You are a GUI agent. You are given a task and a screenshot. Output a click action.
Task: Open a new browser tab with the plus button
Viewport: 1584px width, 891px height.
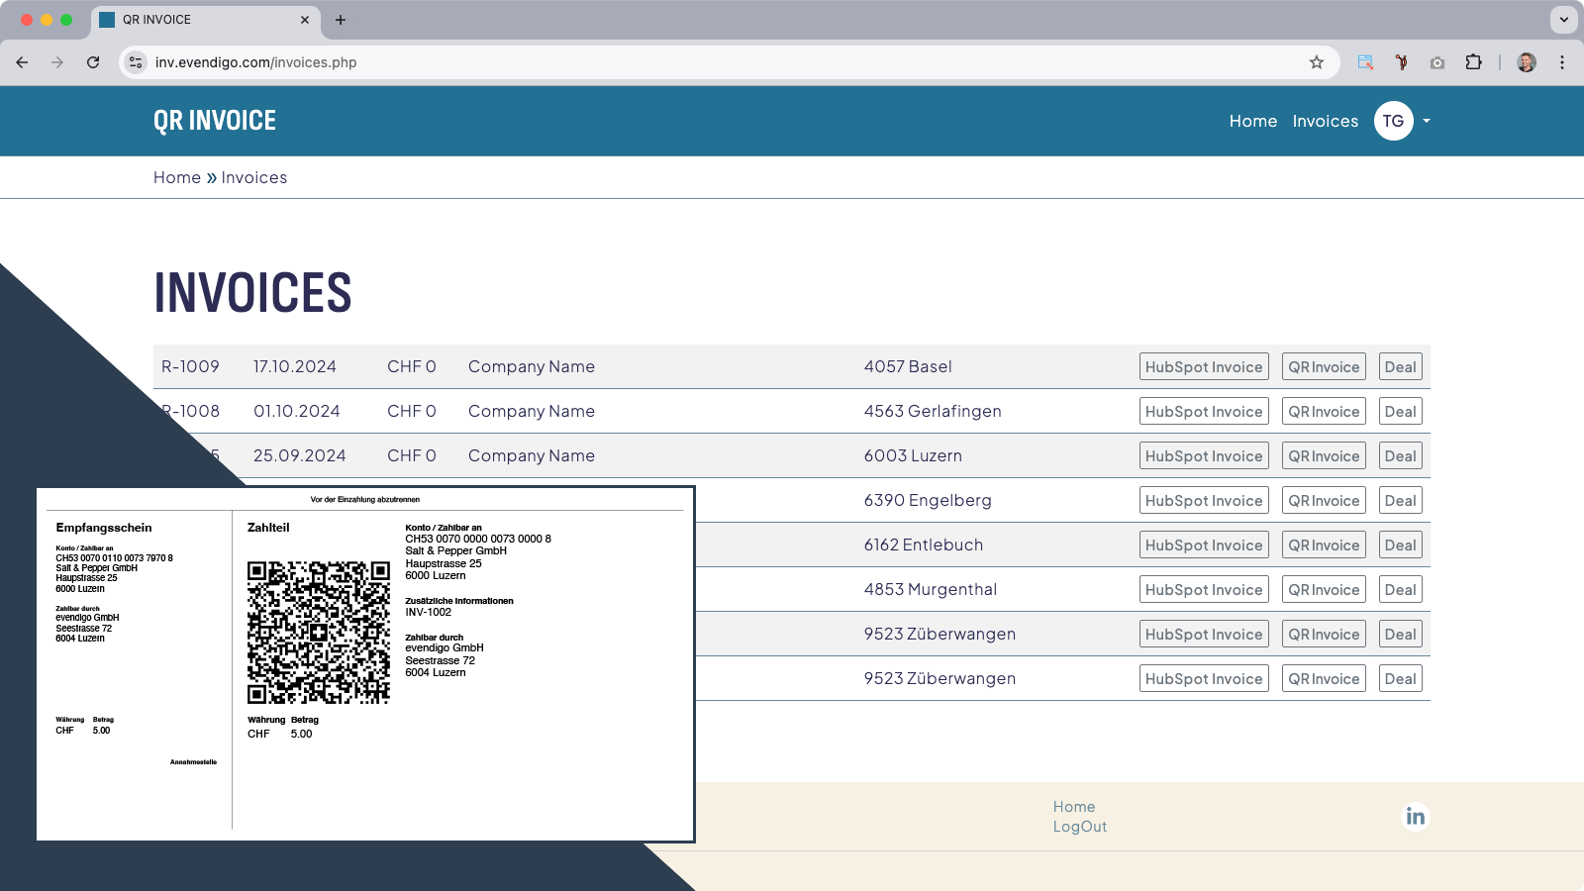[x=342, y=19]
